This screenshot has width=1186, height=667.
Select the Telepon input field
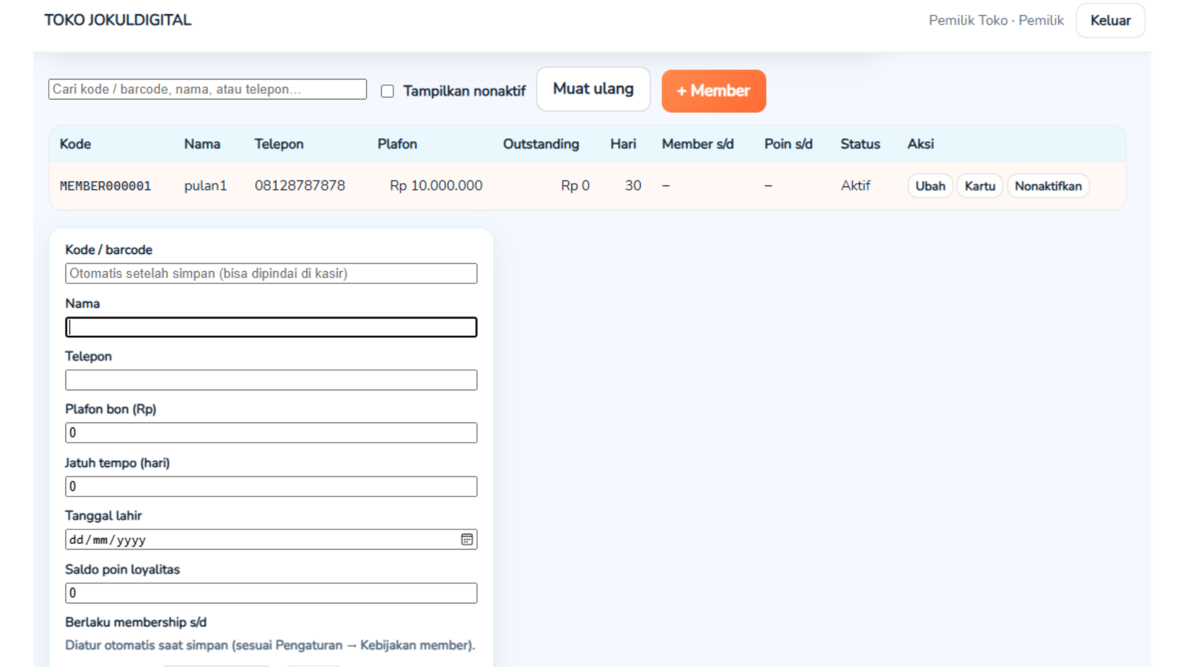271,380
